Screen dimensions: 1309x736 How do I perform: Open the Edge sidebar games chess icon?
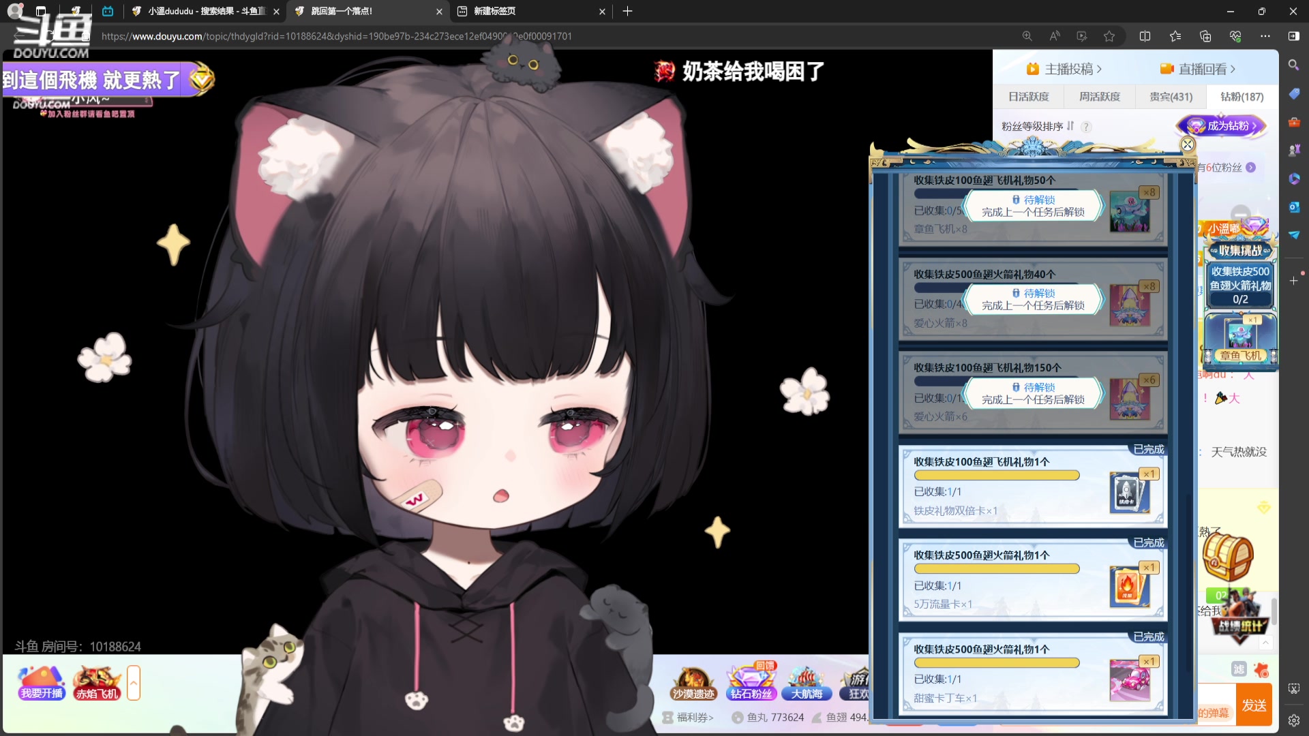click(1293, 150)
